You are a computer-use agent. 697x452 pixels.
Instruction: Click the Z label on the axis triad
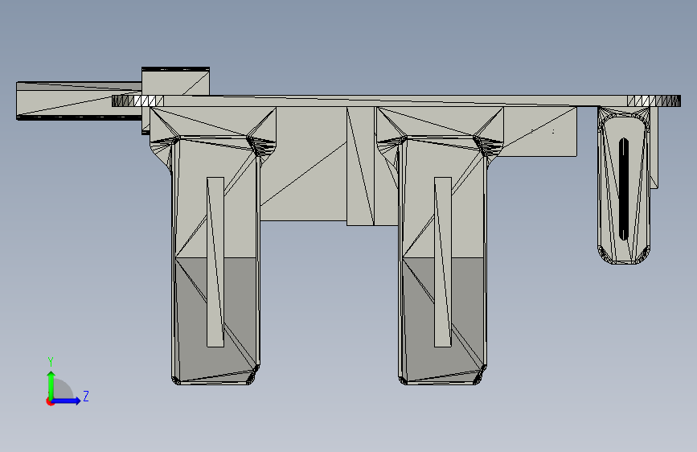click(x=86, y=396)
